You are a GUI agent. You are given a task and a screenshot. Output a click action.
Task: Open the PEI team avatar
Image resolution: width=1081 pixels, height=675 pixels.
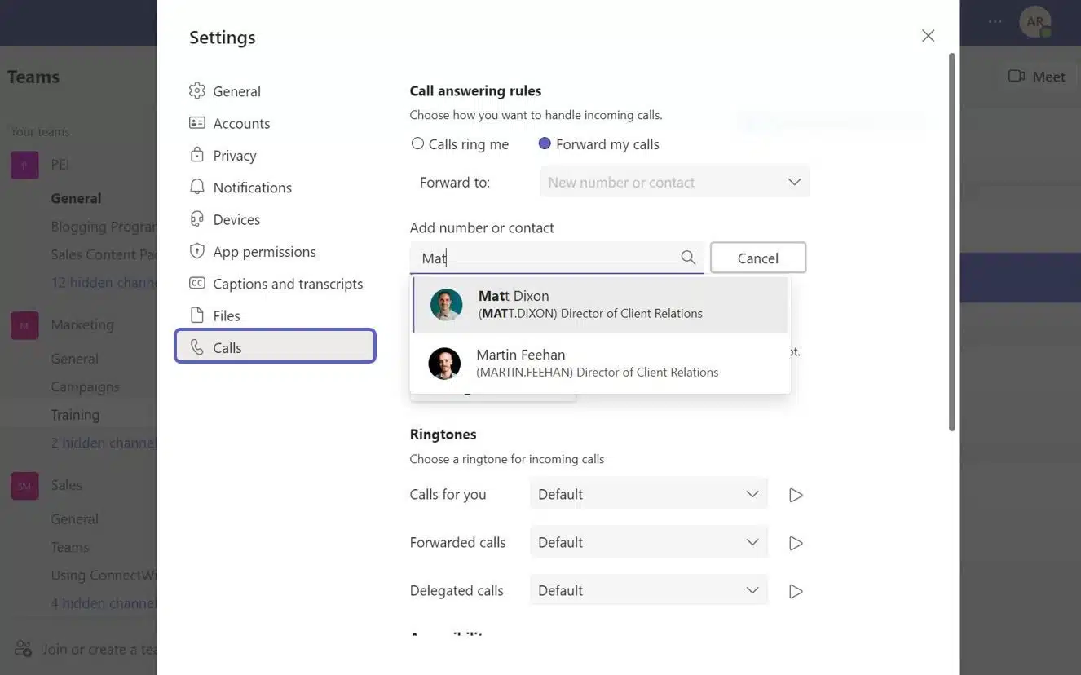tap(24, 165)
